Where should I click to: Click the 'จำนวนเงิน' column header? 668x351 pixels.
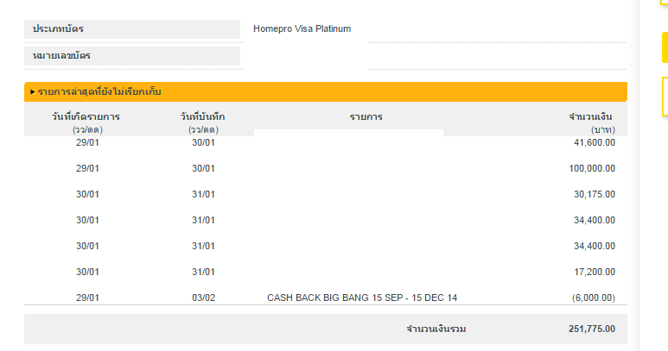[591, 116]
